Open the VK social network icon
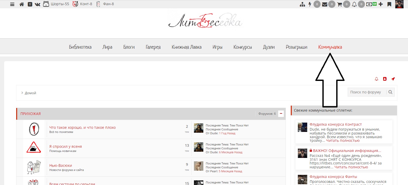This screenshot has width=408, height=185. point(38,4)
